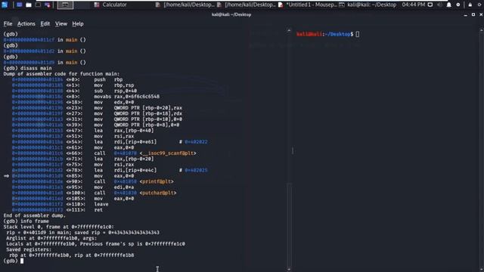
Task: Open the notifications bell icon
Action: pyautogui.click(x=448, y=5)
